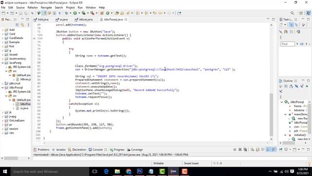Open the dropdown arrow beside the Run button
This screenshot has width=312, height=176.
point(79,13)
